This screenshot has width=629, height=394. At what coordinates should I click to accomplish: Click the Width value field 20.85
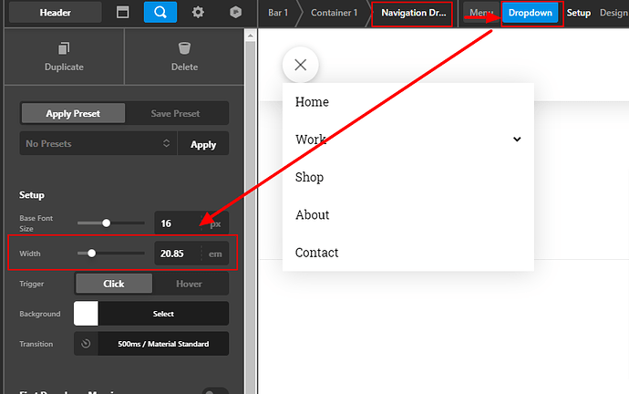pyautogui.click(x=178, y=254)
